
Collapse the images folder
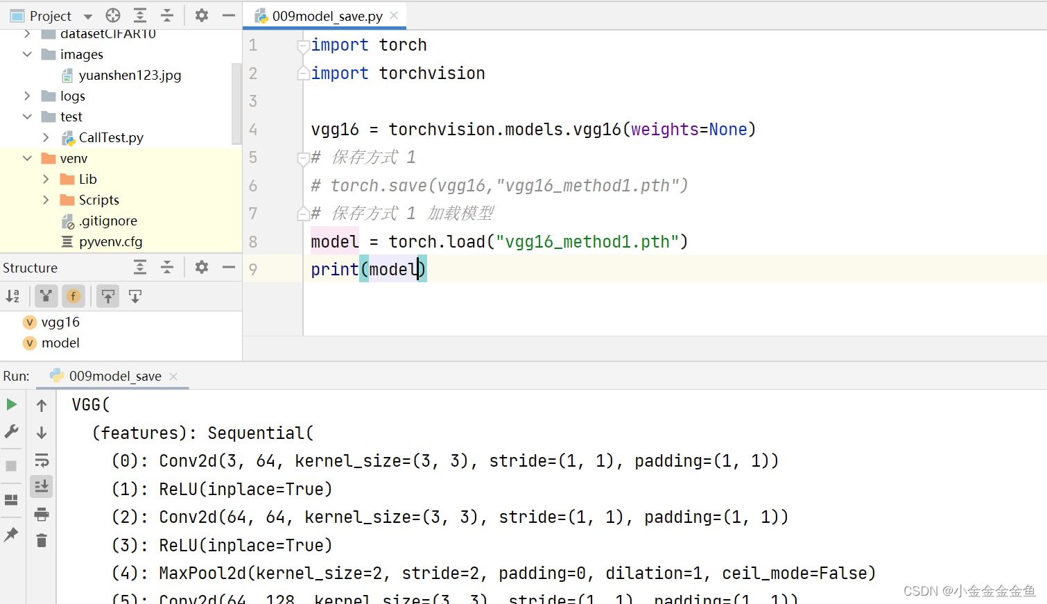click(x=27, y=54)
